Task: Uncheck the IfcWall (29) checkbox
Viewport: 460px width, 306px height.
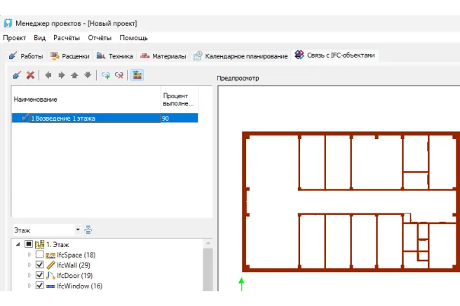Action: (40, 265)
